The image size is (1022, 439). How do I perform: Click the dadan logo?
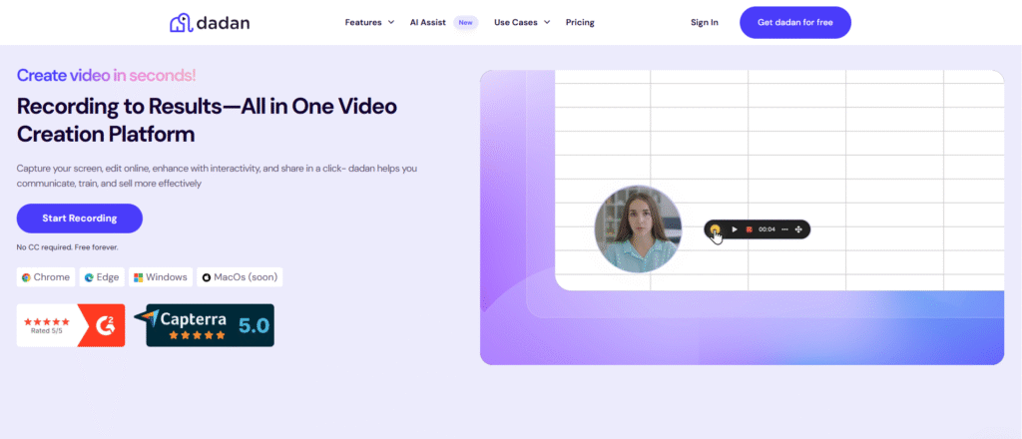point(210,23)
